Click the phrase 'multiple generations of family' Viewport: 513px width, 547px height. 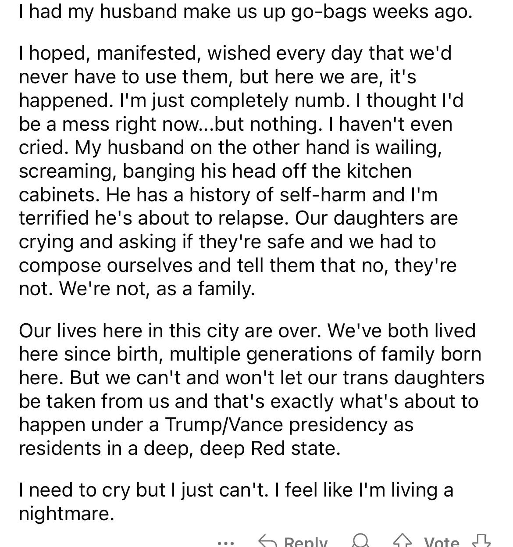303,354
